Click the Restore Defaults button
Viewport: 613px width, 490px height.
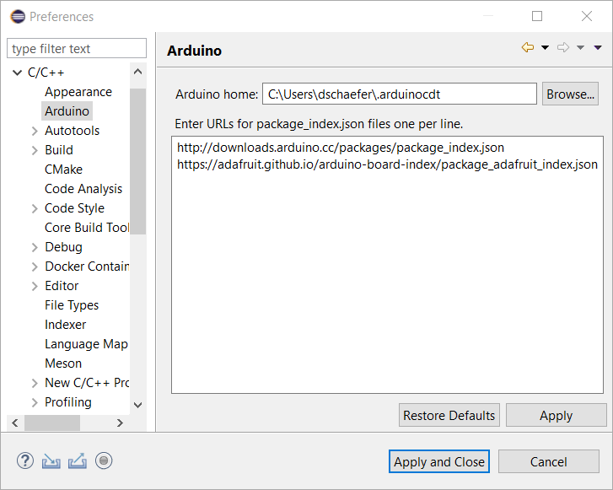[449, 415]
